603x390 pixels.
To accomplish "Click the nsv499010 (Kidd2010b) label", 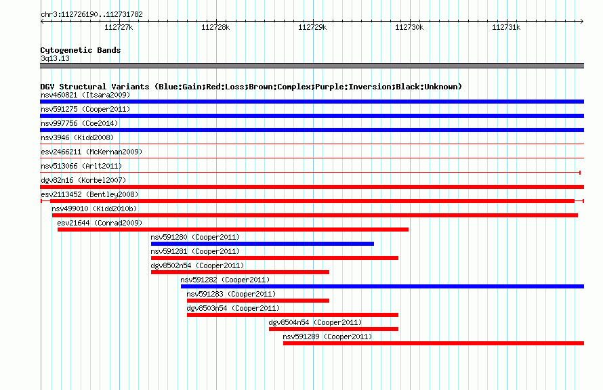I will 94,209.
